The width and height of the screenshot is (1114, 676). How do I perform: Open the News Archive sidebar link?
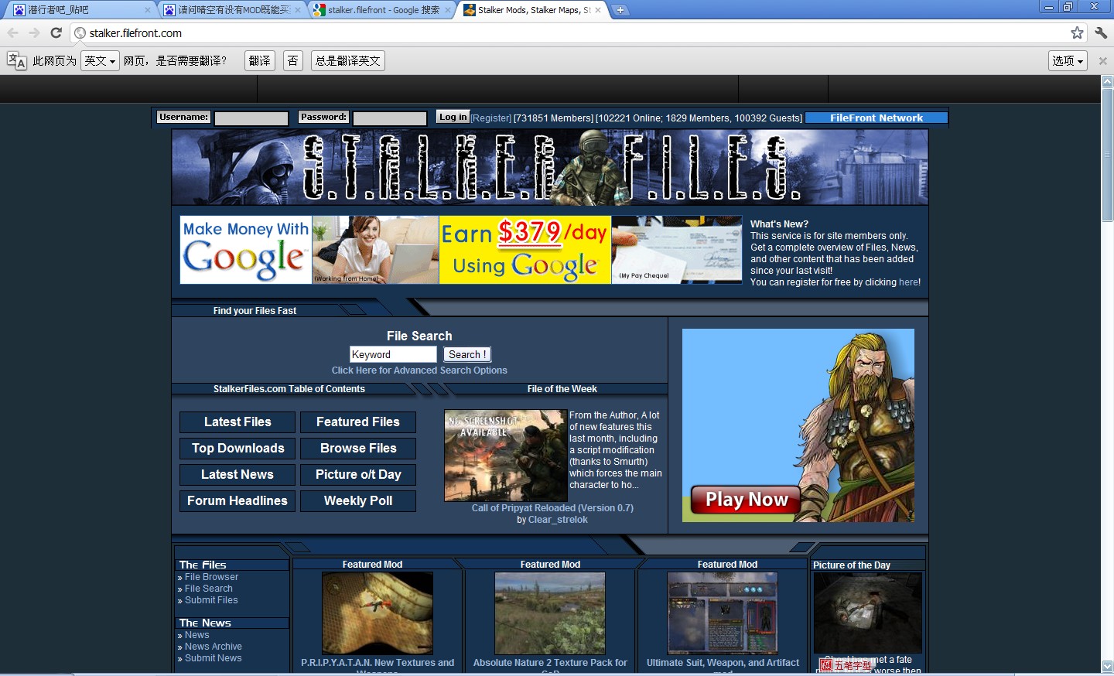pos(214,647)
